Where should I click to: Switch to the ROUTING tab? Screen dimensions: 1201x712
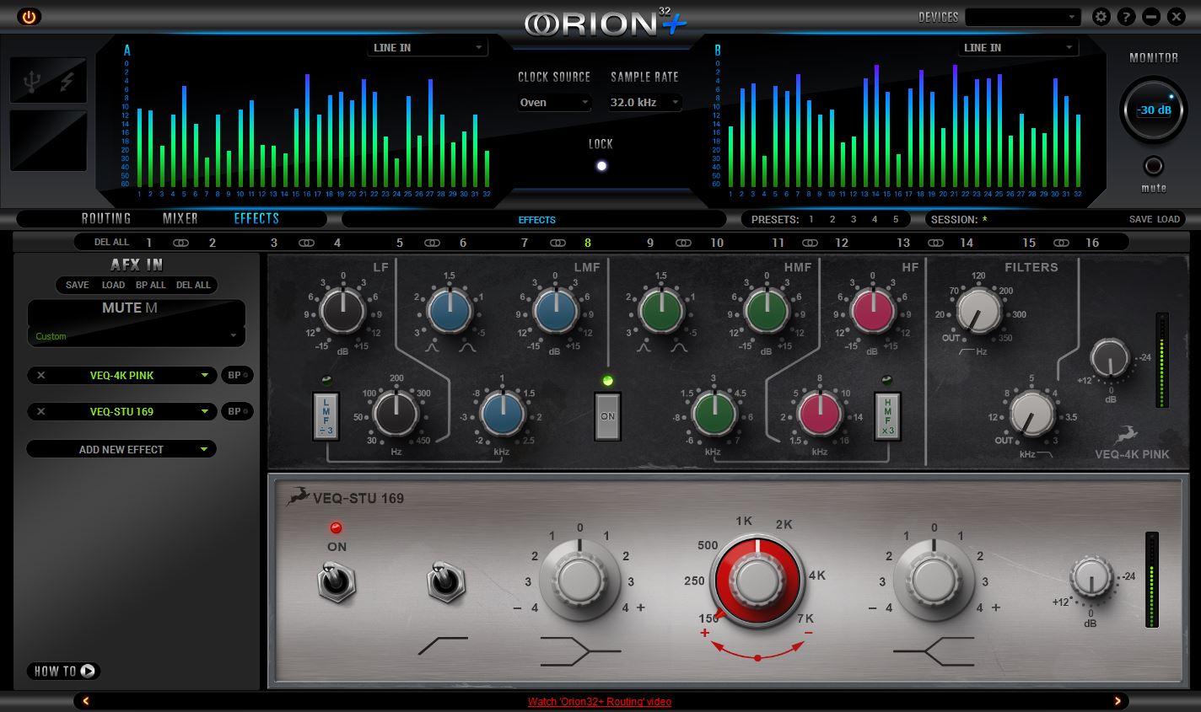tap(106, 218)
